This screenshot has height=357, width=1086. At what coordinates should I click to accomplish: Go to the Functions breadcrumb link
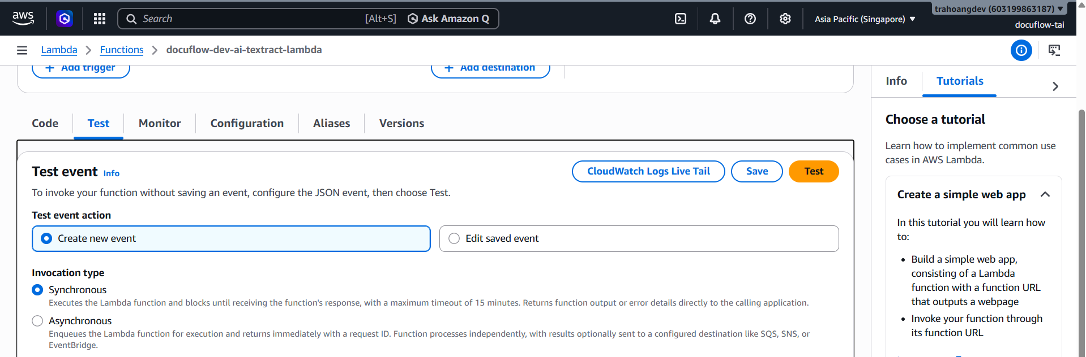pos(122,50)
